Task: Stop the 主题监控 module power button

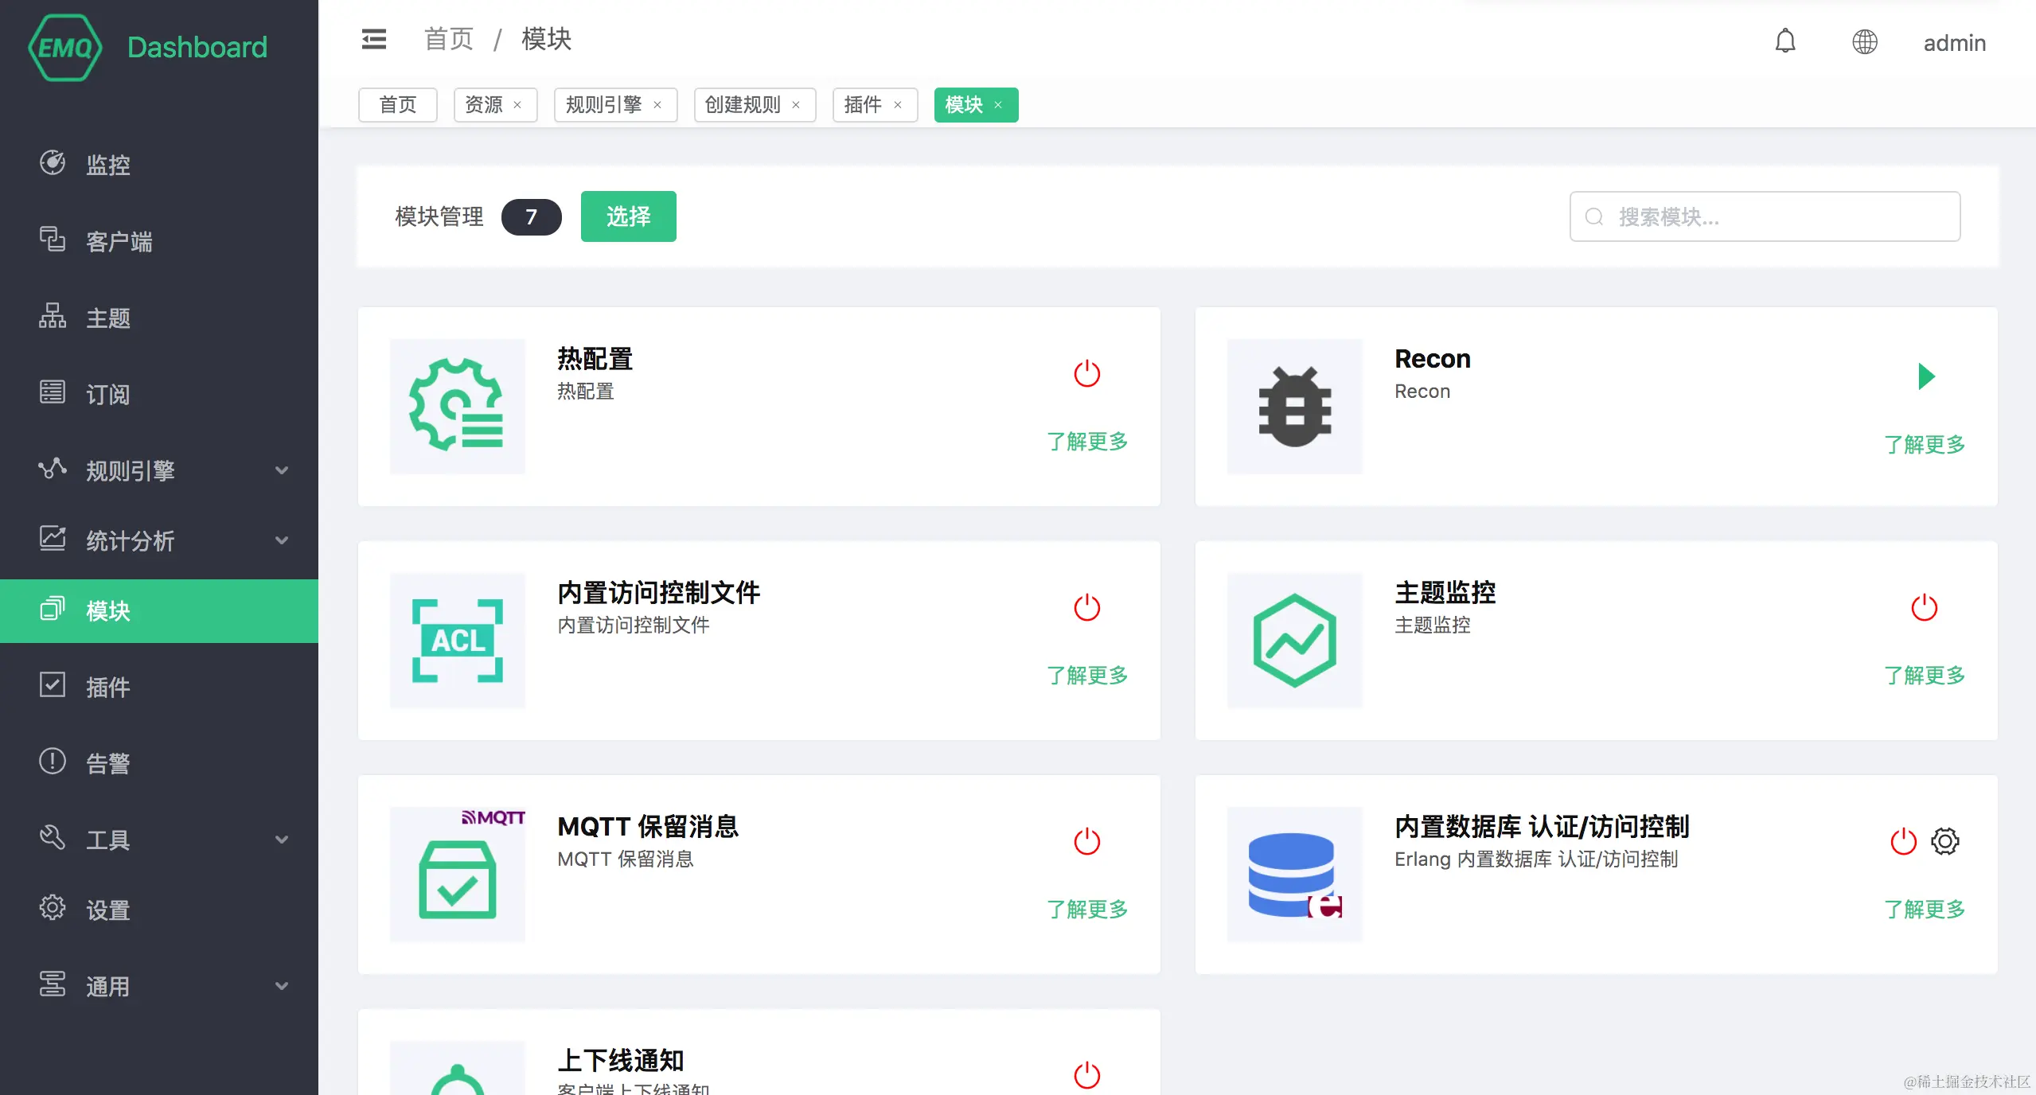Action: click(x=1924, y=608)
